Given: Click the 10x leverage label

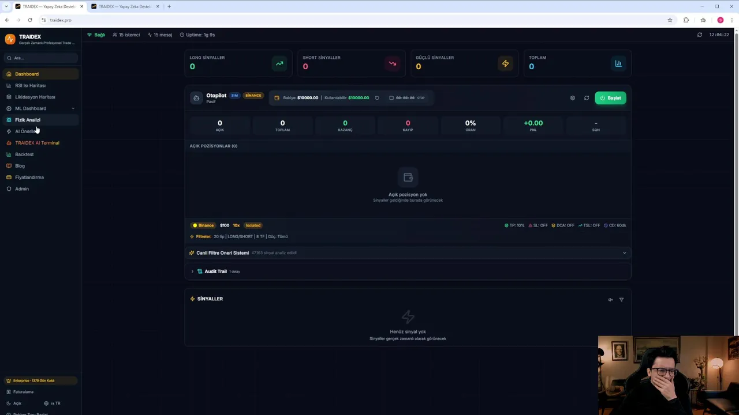Looking at the screenshot, I should coord(236,225).
